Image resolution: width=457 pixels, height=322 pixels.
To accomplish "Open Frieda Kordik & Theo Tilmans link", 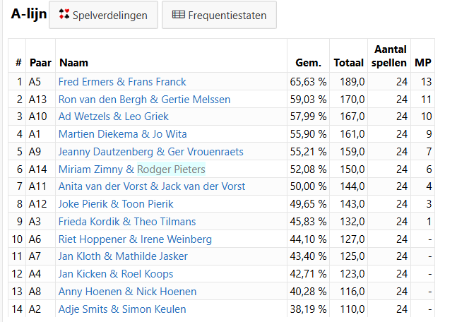I will tap(127, 222).
